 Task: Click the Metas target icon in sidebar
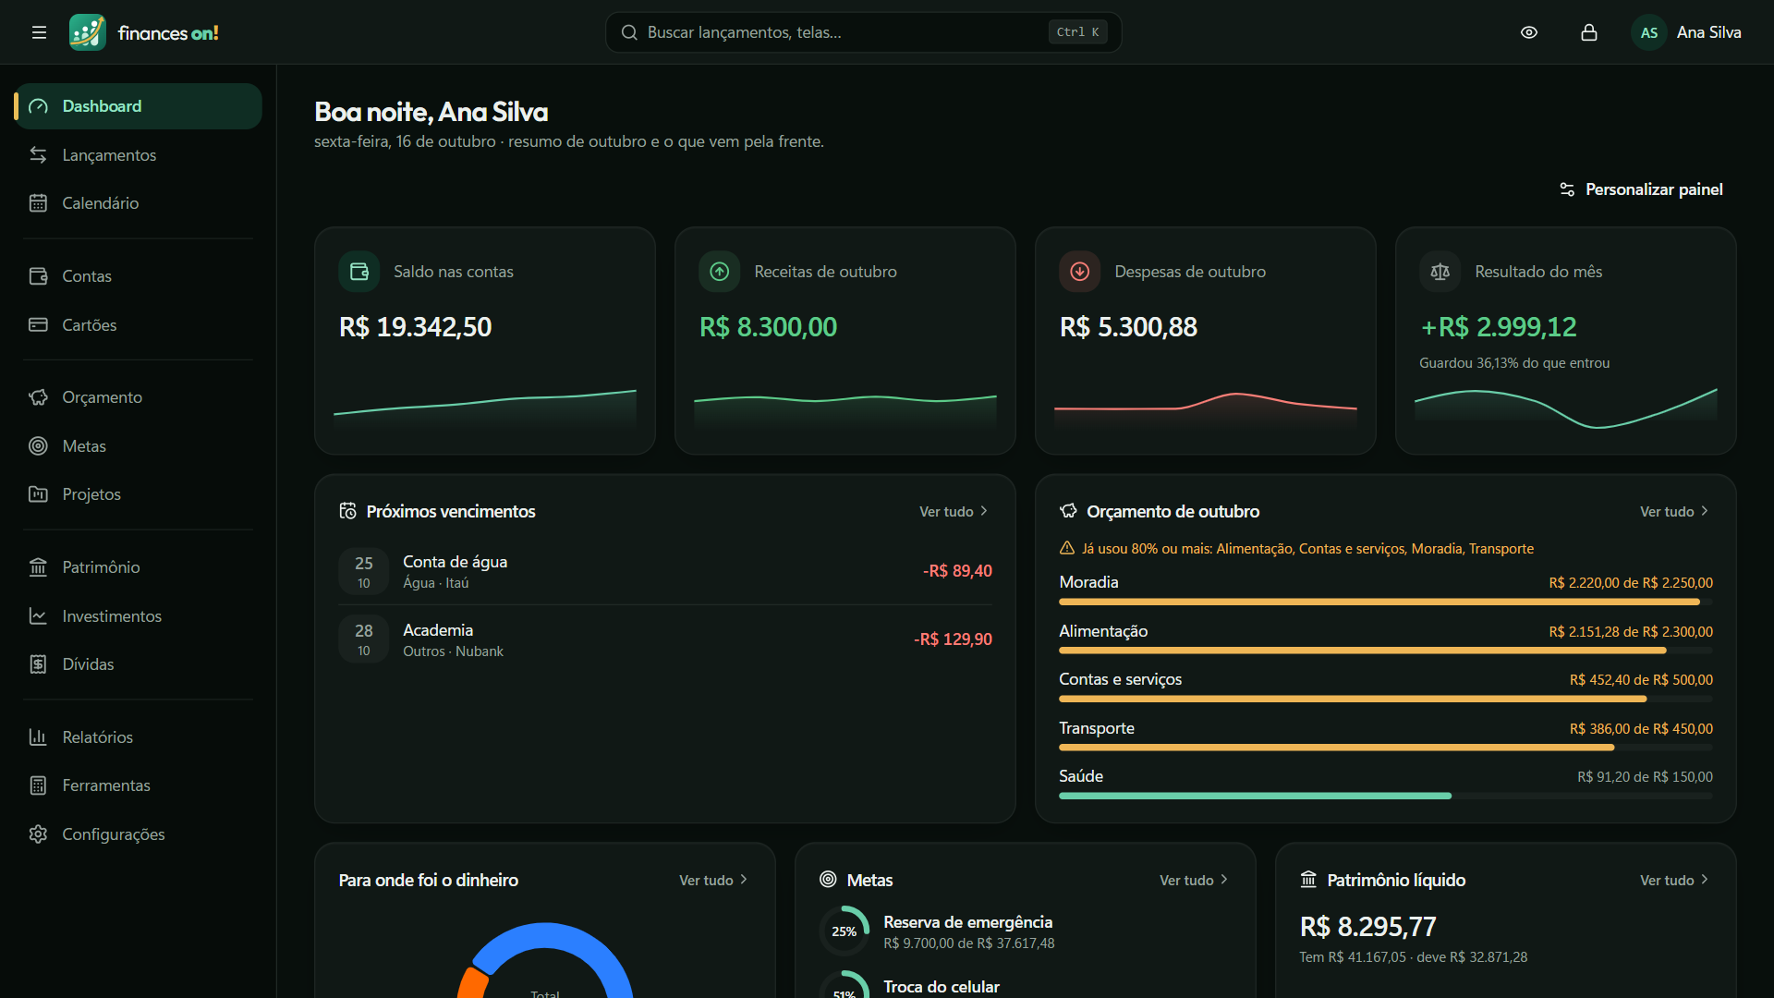(38, 446)
